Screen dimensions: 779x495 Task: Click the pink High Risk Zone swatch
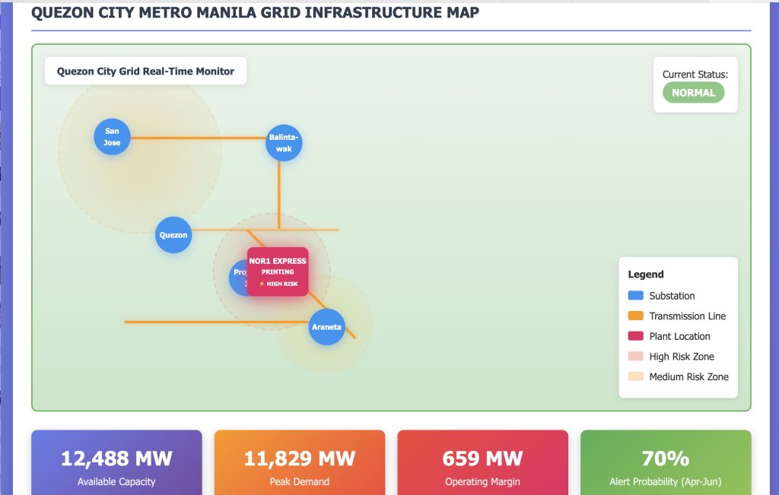(635, 357)
